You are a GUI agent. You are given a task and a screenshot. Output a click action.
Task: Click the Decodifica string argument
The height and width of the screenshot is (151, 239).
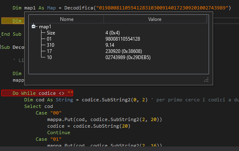(162, 8)
